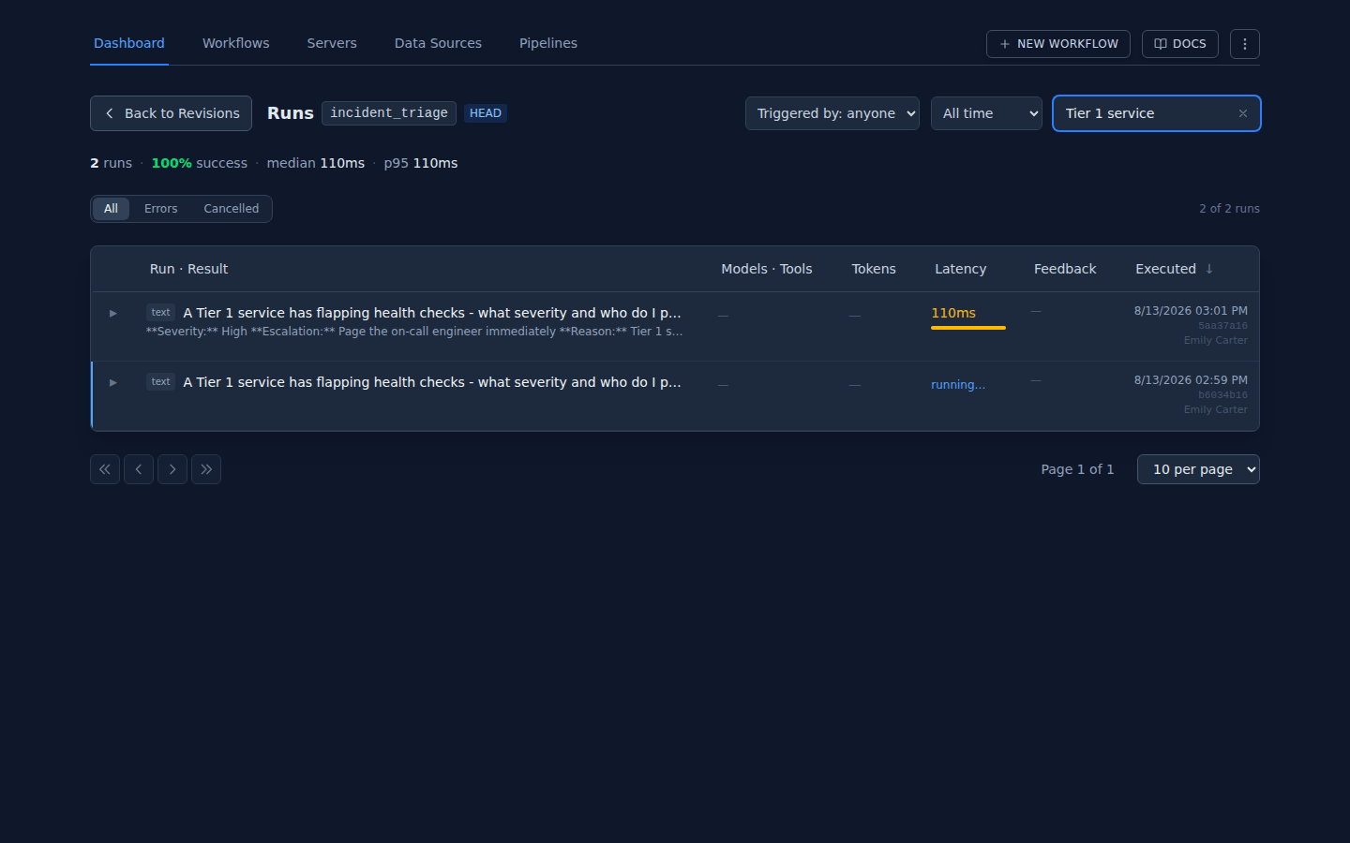
Task: Sort by the Executed column arrow
Action: (x=1209, y=269)
